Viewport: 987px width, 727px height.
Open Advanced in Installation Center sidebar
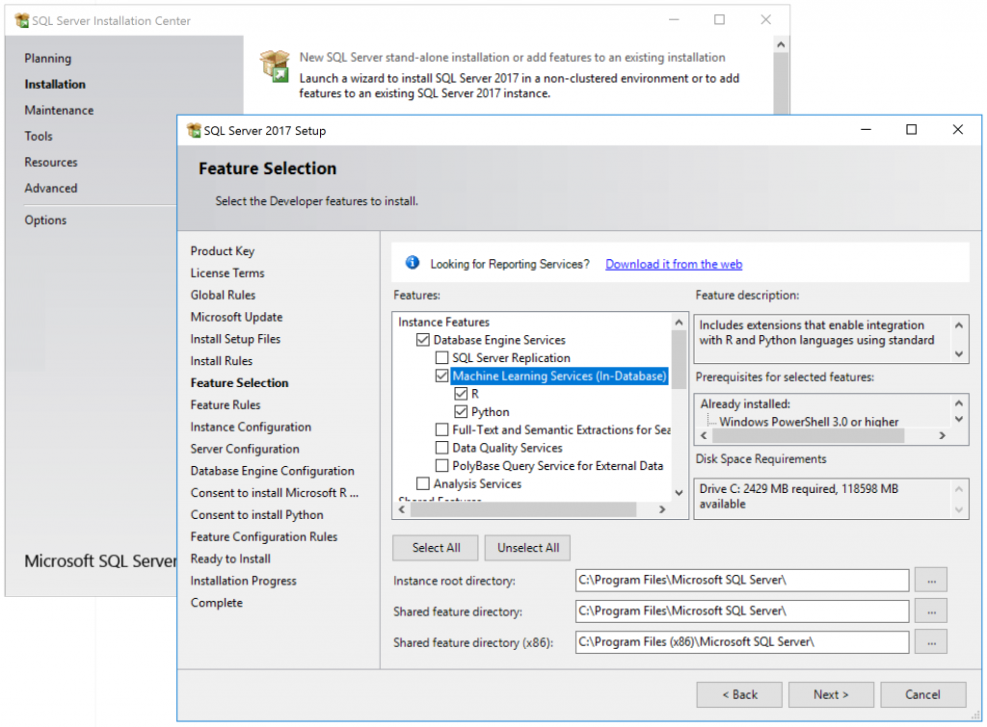[51, 188]
